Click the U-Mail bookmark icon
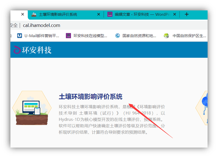Screen dimensions: 218x158 (20, 36)
